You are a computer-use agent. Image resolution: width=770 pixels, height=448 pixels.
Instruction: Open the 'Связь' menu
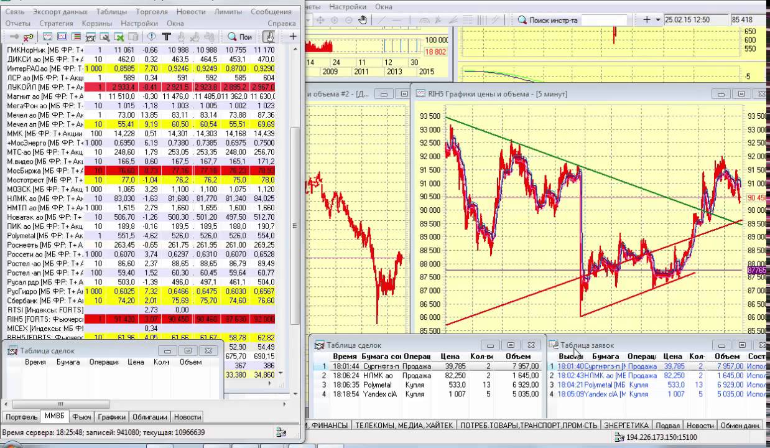14,12
